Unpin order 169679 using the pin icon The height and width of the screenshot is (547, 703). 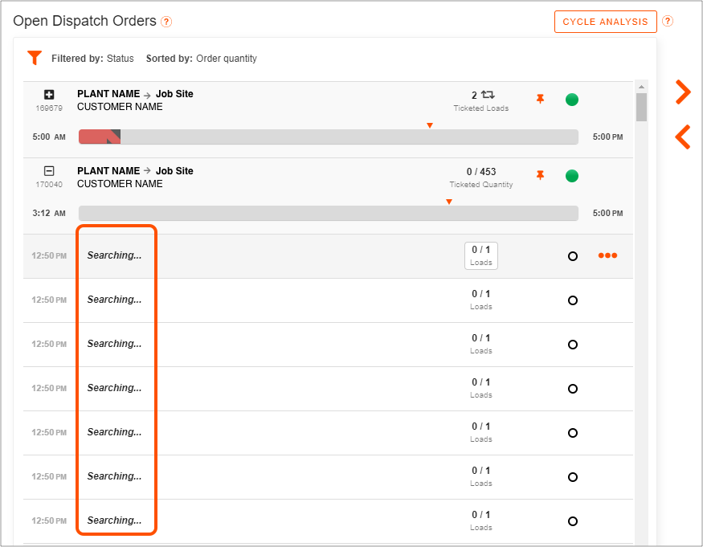click(540, 99)
